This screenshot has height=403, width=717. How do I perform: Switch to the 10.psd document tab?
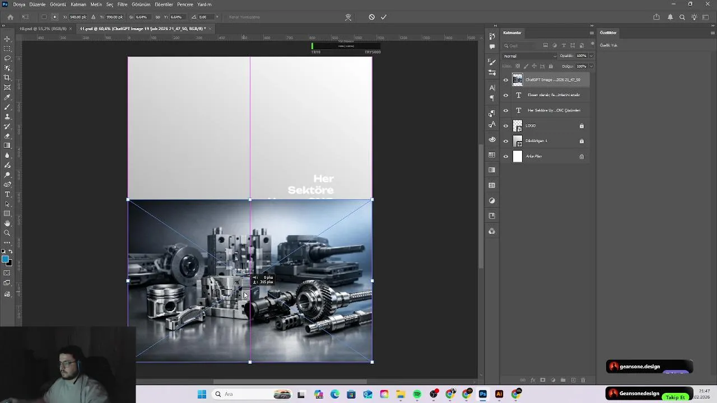[x=43, y=29]
